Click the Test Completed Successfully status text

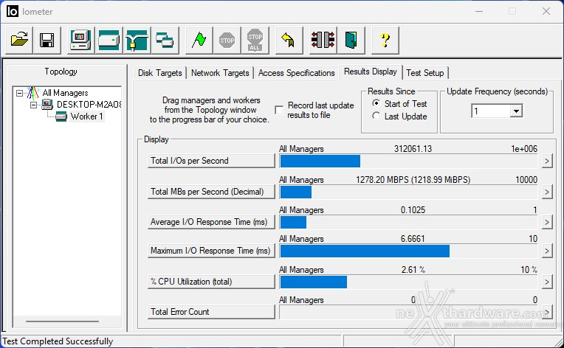[x=58, y=341]
